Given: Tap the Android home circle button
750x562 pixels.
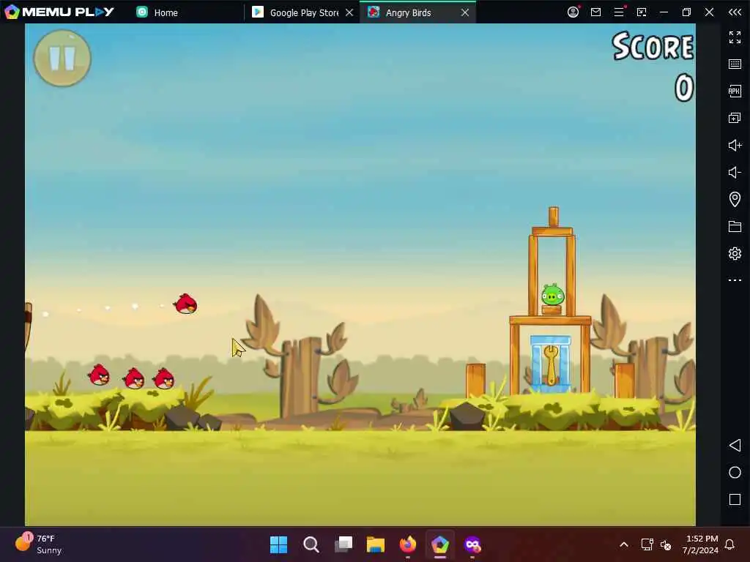Looking at the screenshot, I should (735, 473).
